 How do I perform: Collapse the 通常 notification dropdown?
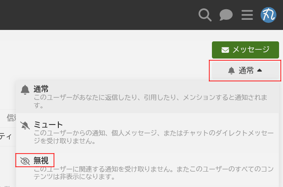point(245,70)
